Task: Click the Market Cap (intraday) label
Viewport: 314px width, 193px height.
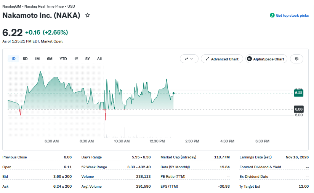Action: pyautogui.click(x=178, y=157)
